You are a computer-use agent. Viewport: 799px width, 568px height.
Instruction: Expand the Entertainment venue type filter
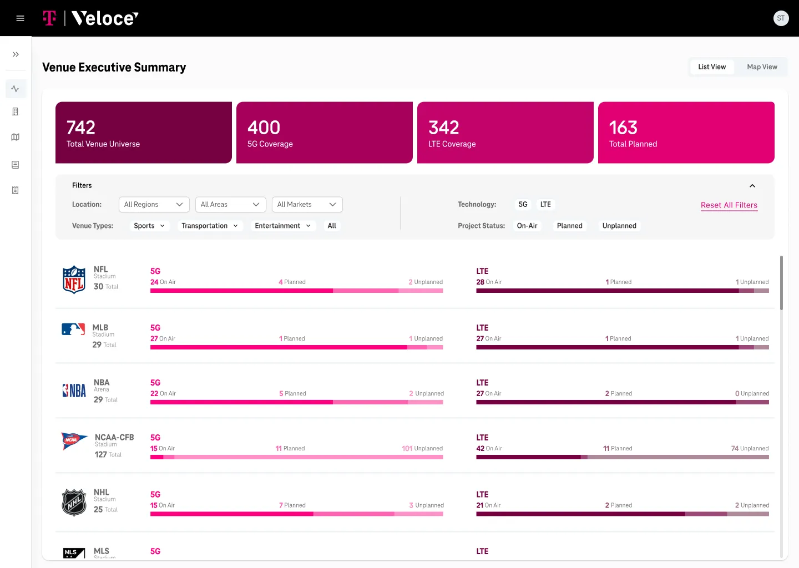point(283,226)
